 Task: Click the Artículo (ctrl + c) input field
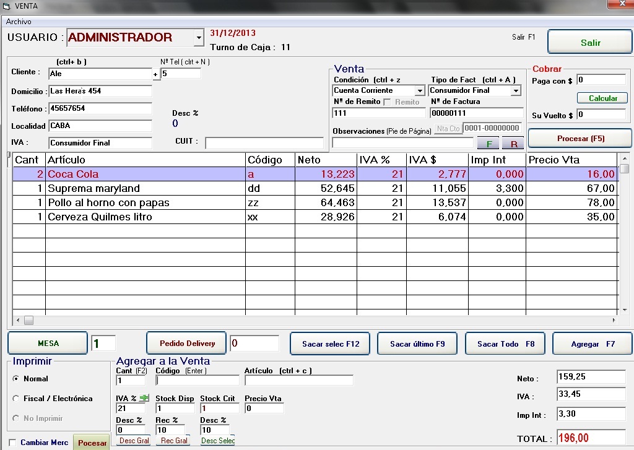299,381
